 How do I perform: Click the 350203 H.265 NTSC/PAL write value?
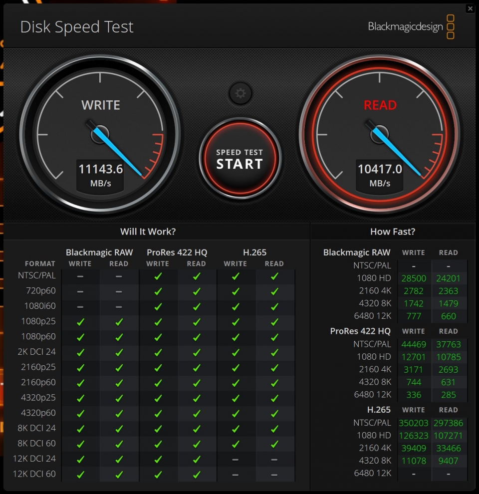coord(414,423)
